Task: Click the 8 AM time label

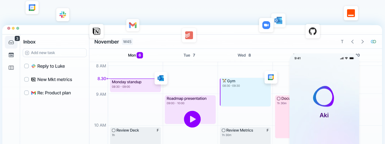Action: 101,66
